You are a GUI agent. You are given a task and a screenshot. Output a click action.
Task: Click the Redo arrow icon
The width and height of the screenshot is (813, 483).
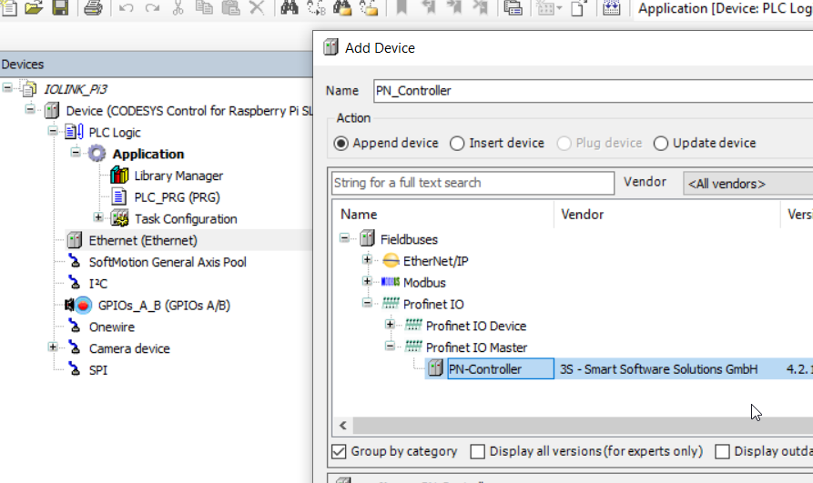152,7
